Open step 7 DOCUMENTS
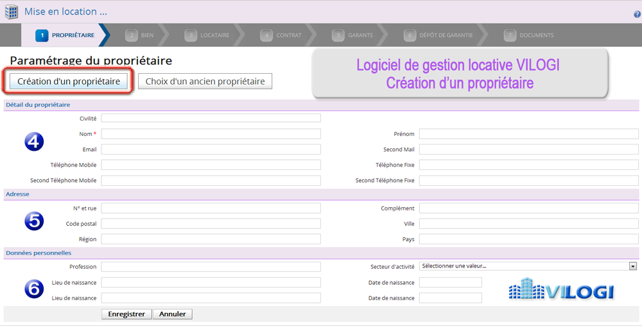 (528, 35)
